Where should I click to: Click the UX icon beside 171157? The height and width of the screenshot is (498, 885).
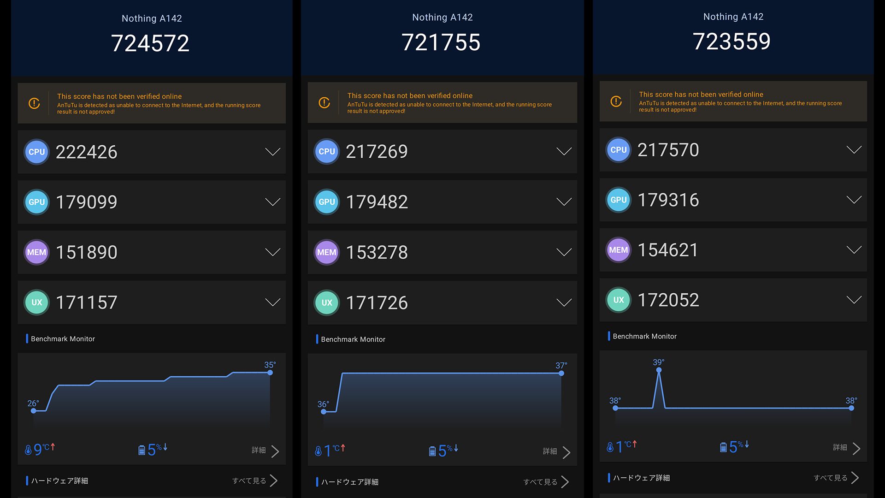click(36, 302)
